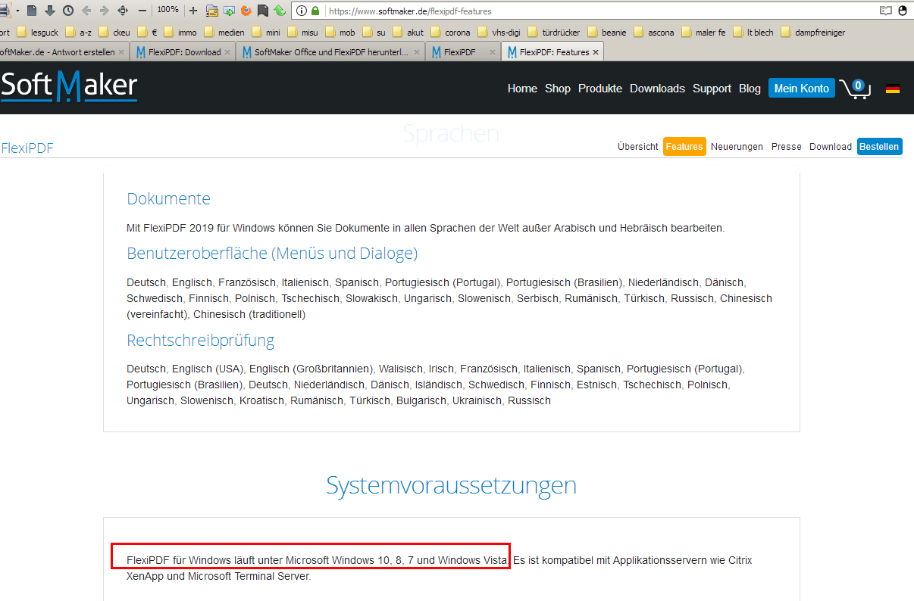Click the German flag language icon
This screenshot has height=601, width=914.
point(893,89)
